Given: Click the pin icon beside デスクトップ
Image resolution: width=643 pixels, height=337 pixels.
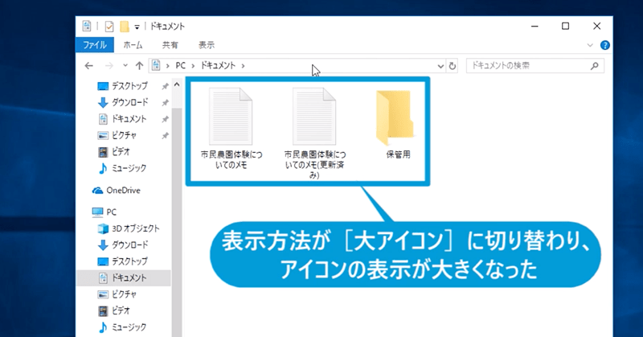Looking at the screenshot, I should pos(165,86).
